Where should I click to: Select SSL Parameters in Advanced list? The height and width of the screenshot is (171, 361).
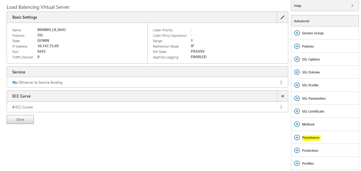pos(314,98)
